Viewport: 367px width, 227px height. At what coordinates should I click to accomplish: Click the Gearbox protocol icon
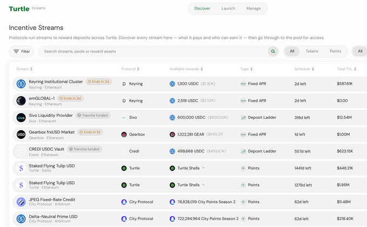124,135
